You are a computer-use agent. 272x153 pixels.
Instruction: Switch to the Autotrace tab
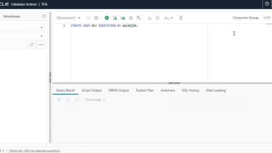pos(168,91)
